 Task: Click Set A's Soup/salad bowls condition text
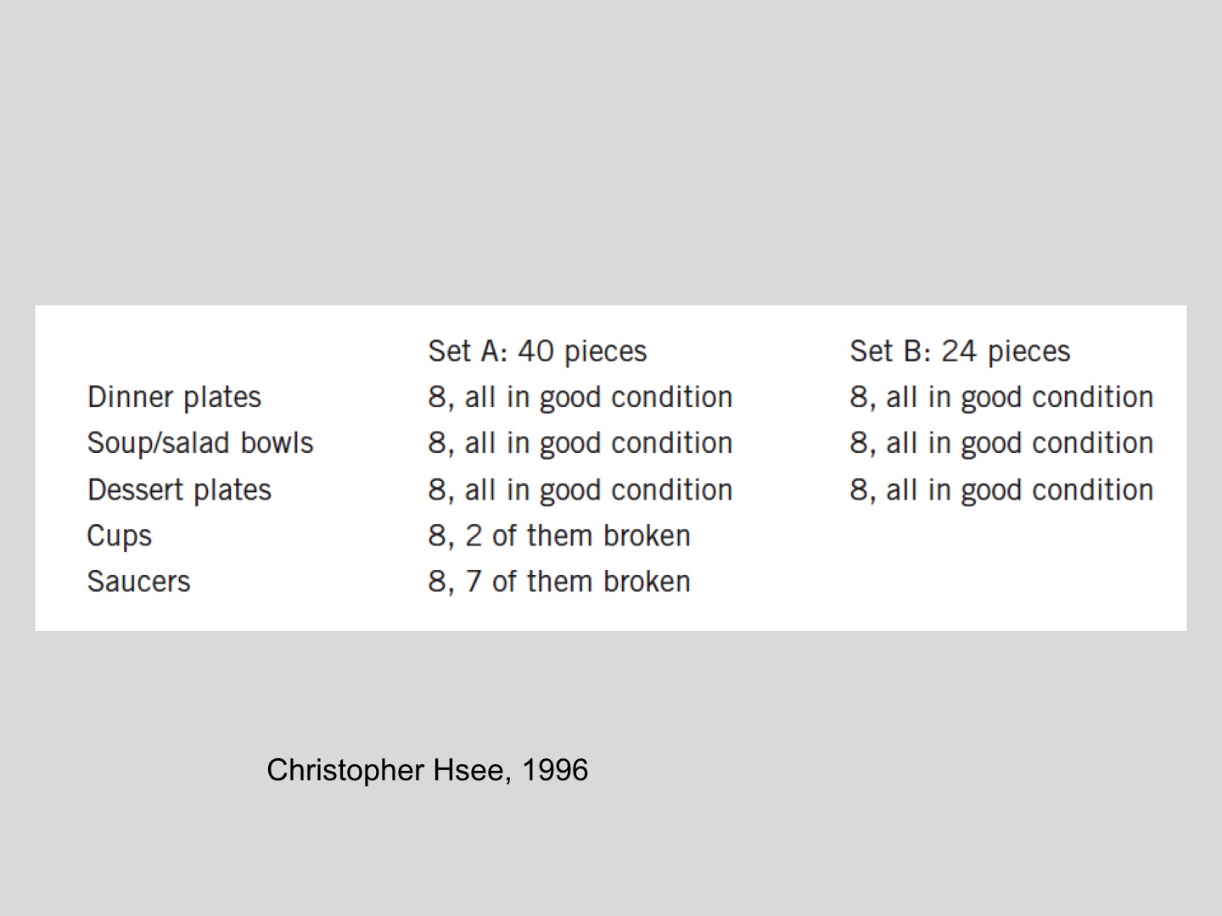(x=580, y=443)
